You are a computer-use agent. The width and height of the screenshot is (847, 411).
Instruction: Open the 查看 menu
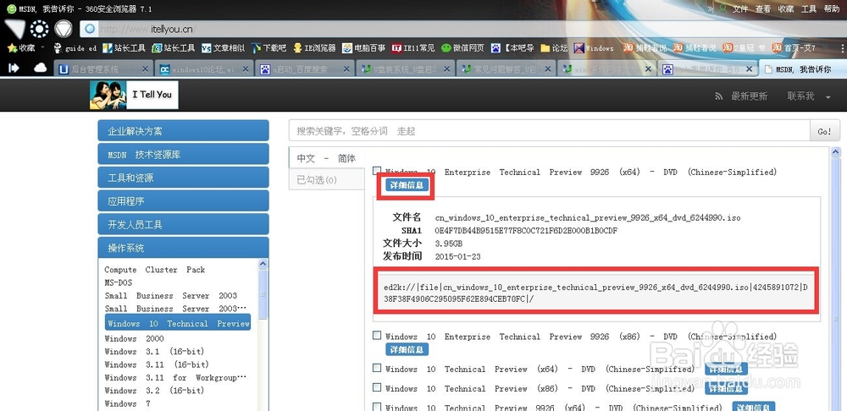tap(763, 9)
